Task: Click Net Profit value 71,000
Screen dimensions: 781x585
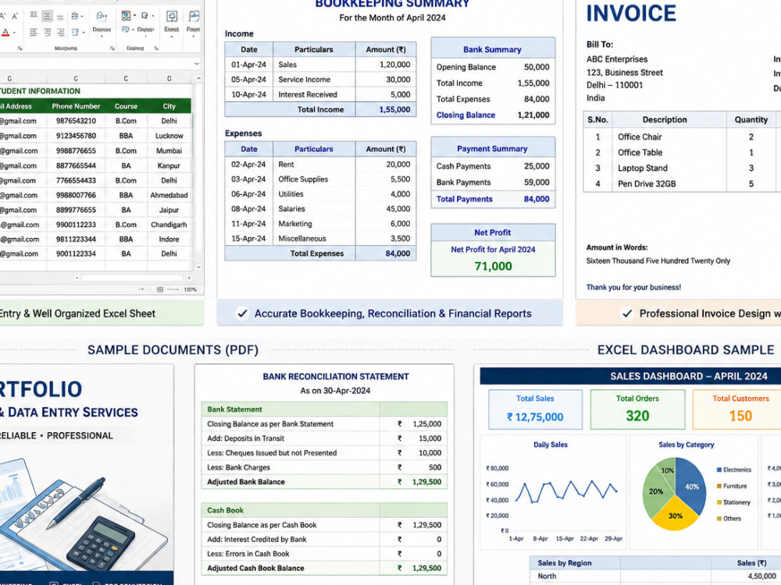Action: click(x=493, y=266)
